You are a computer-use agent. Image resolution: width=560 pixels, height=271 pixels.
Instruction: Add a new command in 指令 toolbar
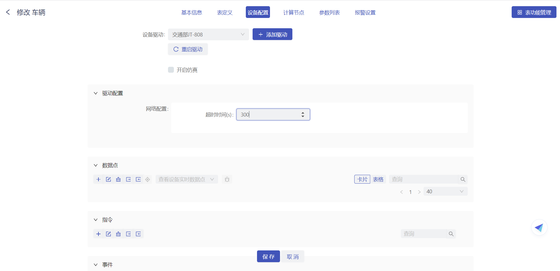[98, 234]
